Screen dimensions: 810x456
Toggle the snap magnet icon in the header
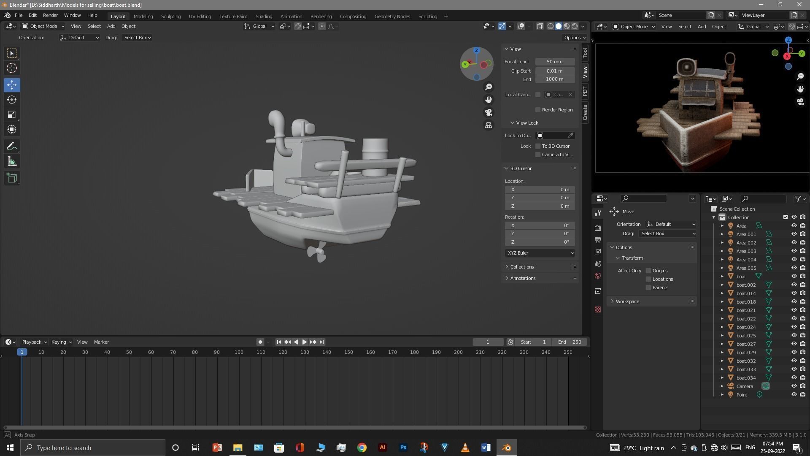298,26
